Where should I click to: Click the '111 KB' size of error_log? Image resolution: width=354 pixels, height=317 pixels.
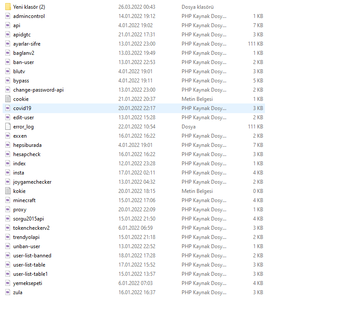[256, 127]
